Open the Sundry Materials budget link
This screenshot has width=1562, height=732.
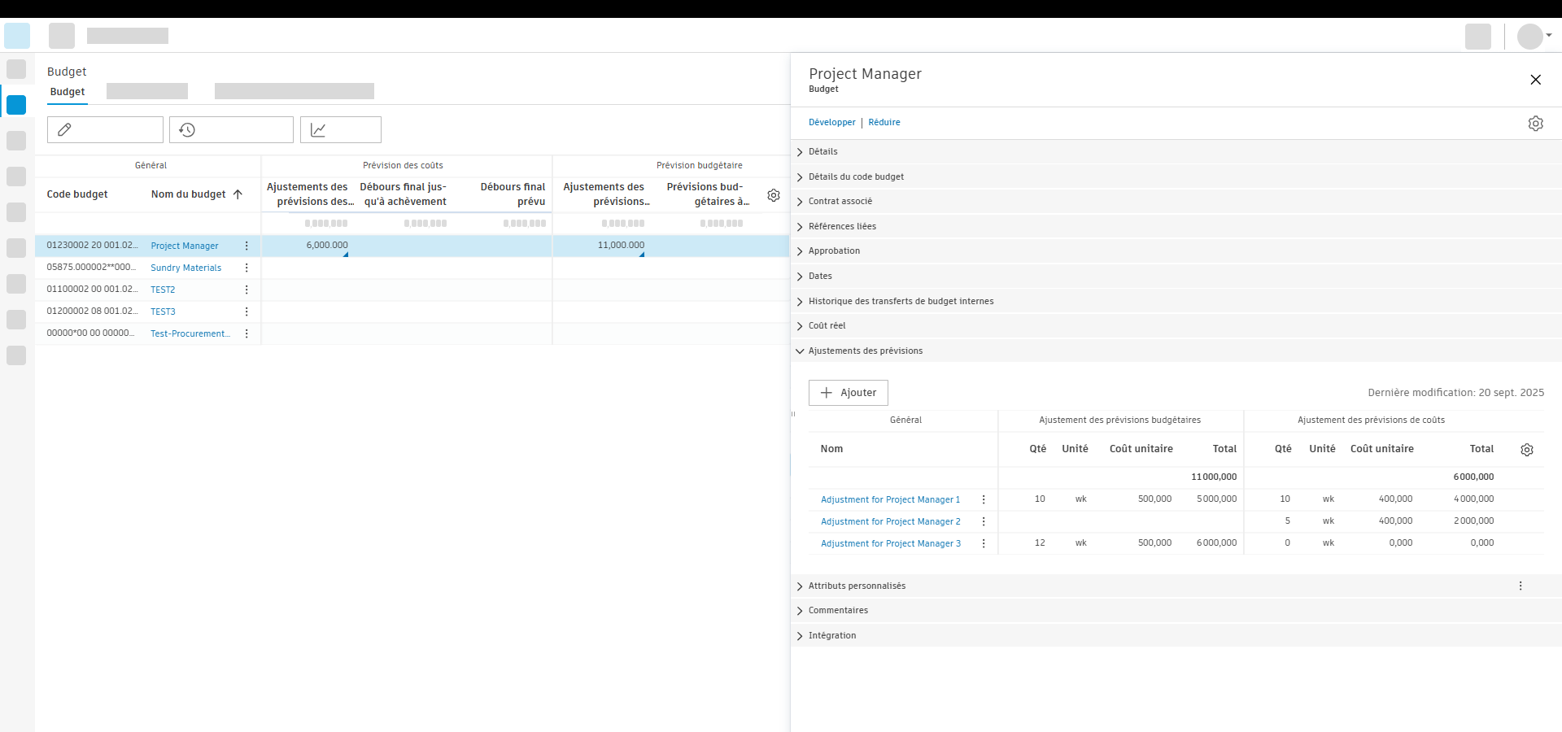[185, 268]
